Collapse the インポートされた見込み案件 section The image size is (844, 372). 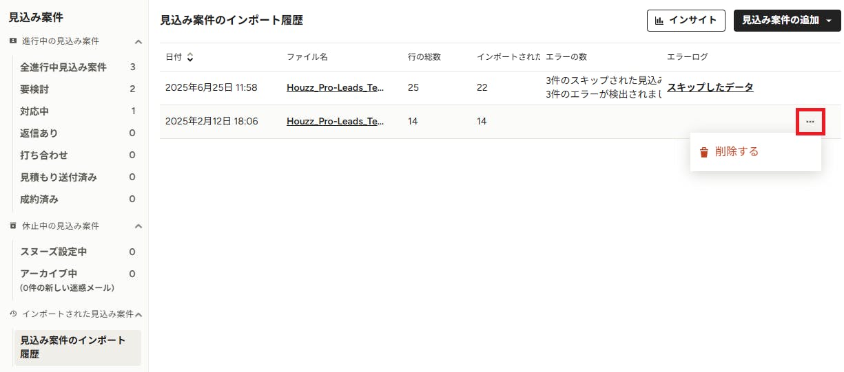[138, 314]
